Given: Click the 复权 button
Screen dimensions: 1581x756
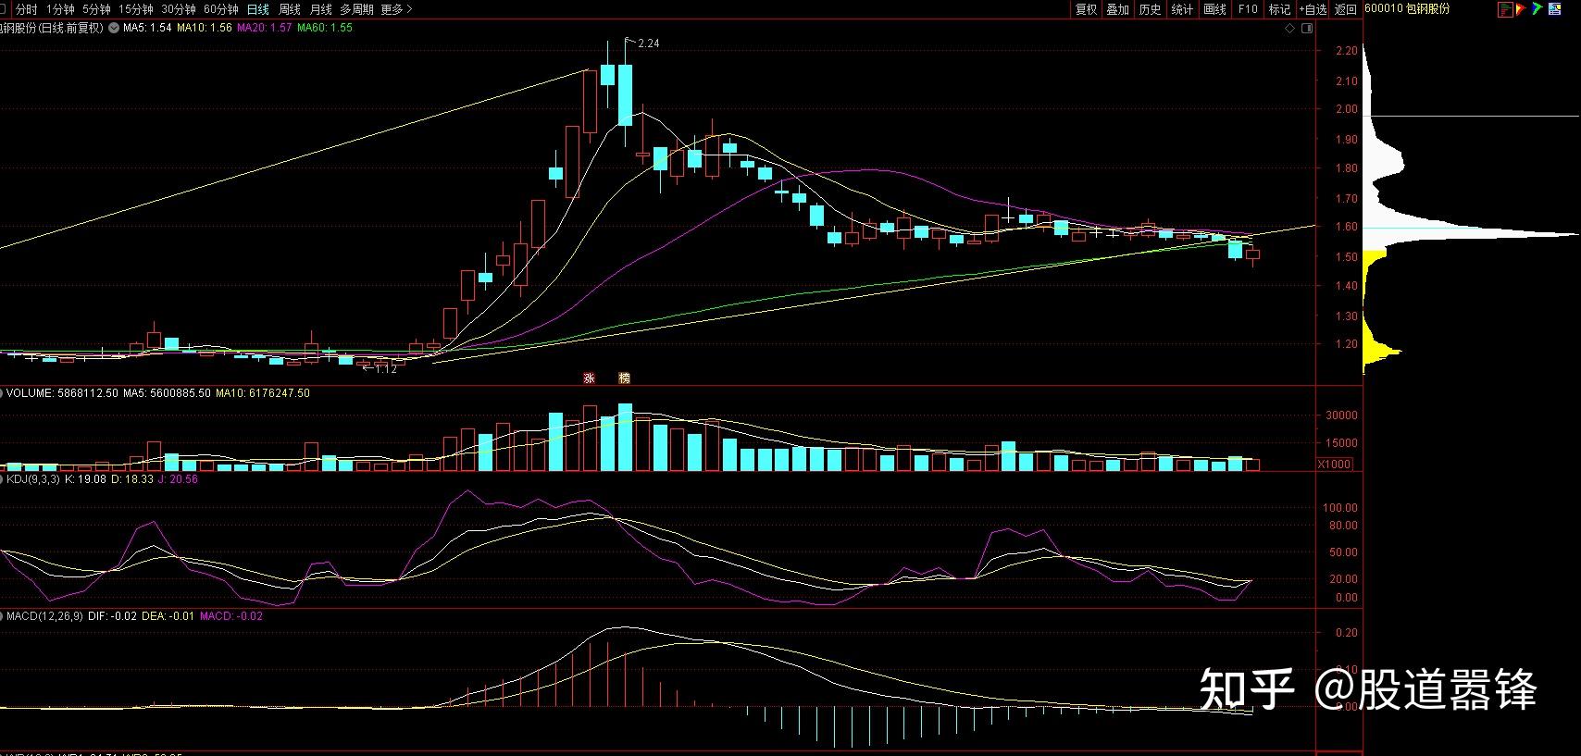Looking at the screenshot, I should click(x=1086, y=9).
